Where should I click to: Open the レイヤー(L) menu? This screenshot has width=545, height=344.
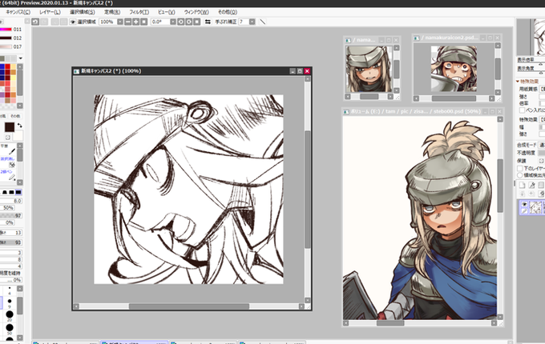pyautogui.click(x=50, y=12)
